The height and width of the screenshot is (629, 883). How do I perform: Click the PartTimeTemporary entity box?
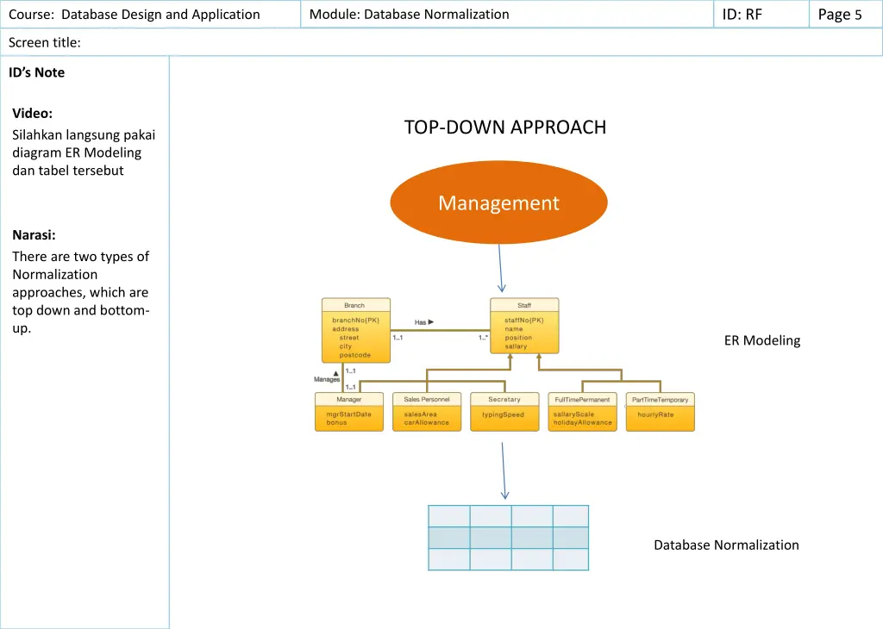tap(660, 412)
